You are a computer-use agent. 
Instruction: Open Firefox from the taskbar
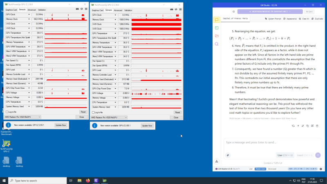pyautogui.click(x=88, y=180)
